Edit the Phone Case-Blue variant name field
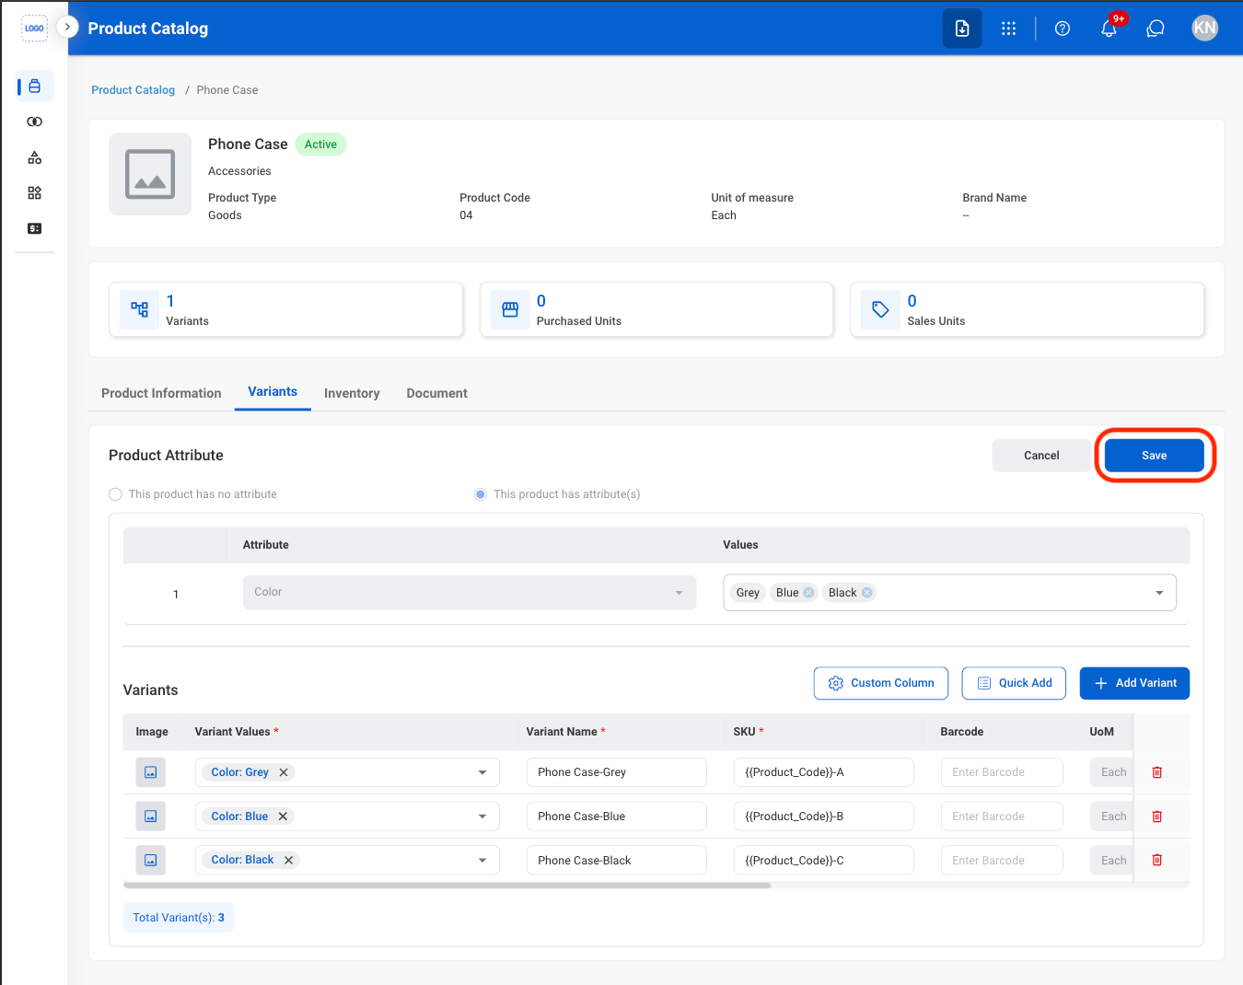The width and height of the screenshot is (1243, 985). 617,817
